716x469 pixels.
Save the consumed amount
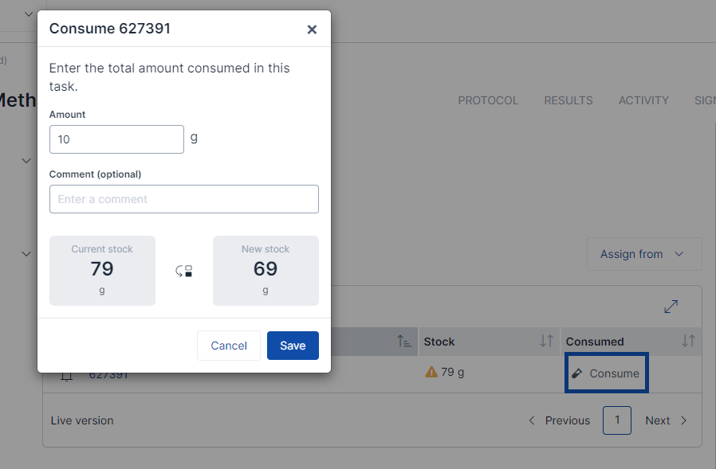(293, 346)
